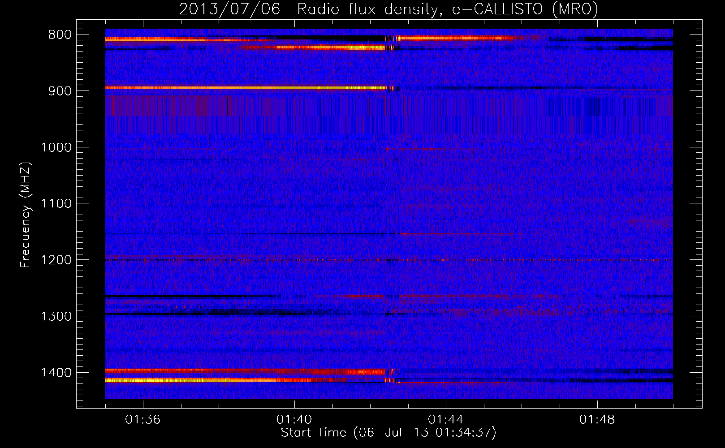Click the 'Start Time (06-Jul-13 01:34:37)' axis label
This screenshot has height=448, width=725.
point(388,433)
